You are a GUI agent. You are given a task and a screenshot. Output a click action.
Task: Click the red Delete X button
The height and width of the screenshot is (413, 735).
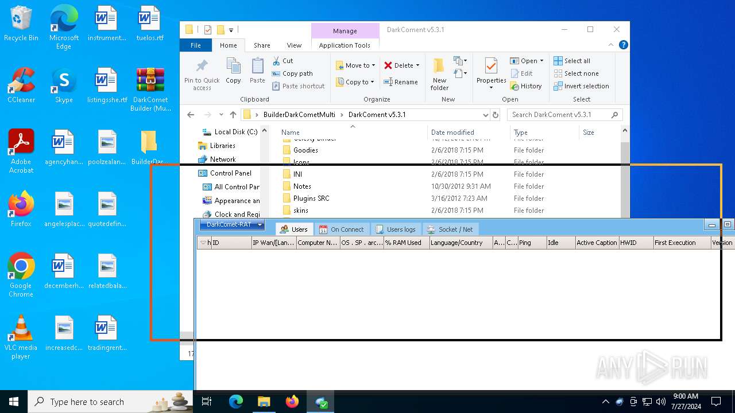click(x=388, y=65)
